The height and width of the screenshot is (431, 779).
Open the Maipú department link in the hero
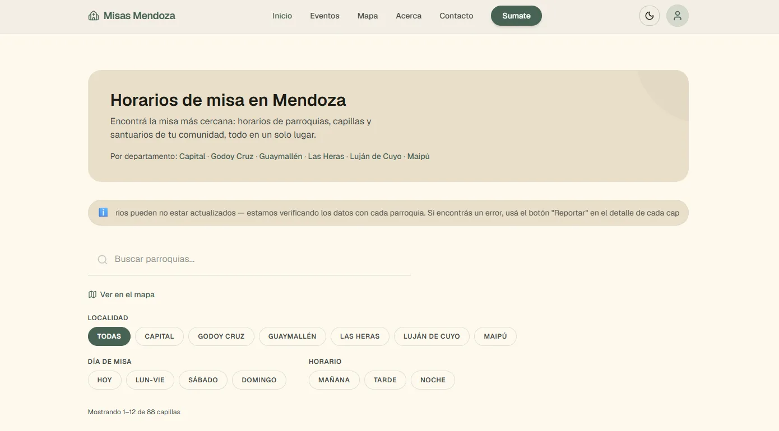[x=418, y=156]
